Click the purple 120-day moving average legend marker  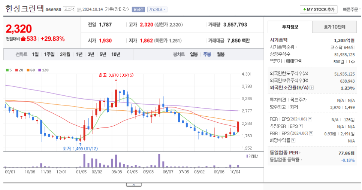pos(40,70)
